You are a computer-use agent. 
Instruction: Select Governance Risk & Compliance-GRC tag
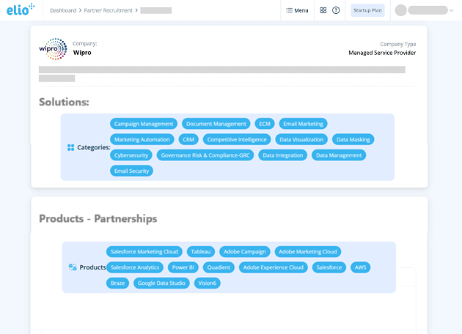pos(205,155)
